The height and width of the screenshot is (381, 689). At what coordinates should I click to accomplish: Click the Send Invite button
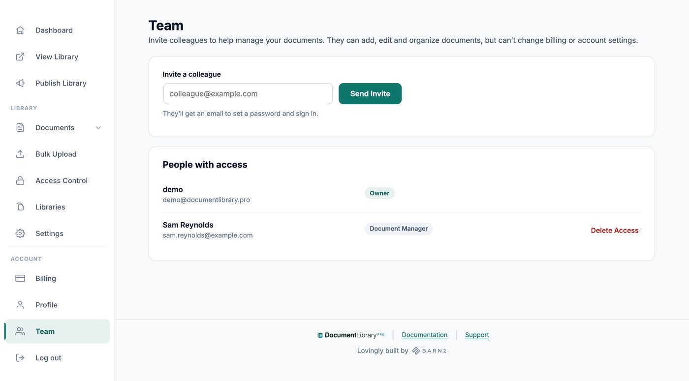point(370,94)
